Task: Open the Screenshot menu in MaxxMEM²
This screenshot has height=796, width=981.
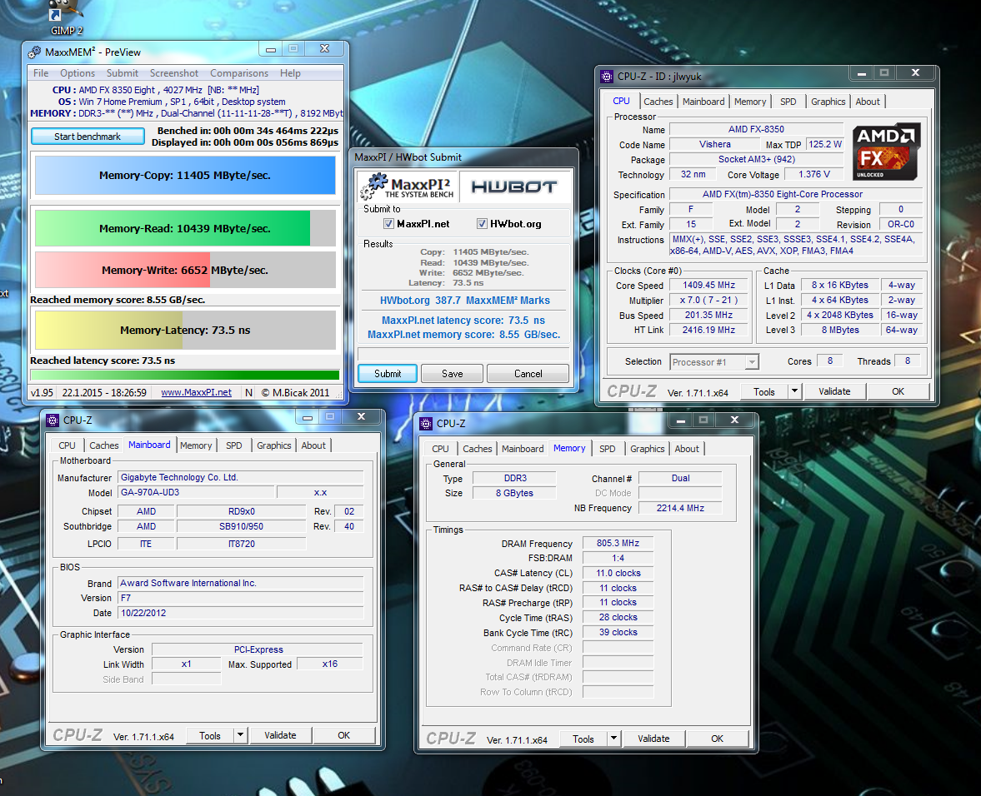Action: (174, 73)
